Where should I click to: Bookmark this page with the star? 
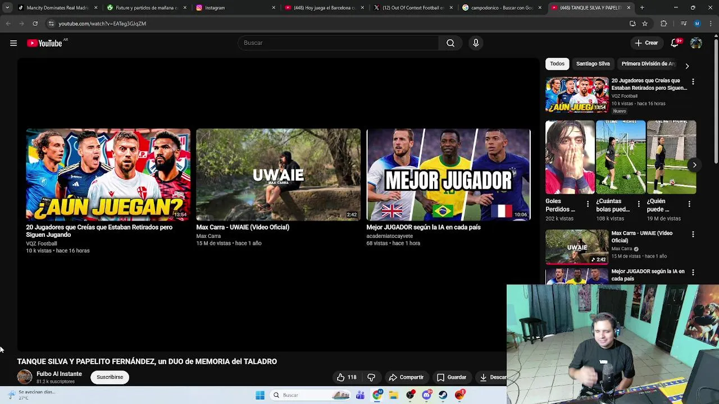click(x=645, y=24)
